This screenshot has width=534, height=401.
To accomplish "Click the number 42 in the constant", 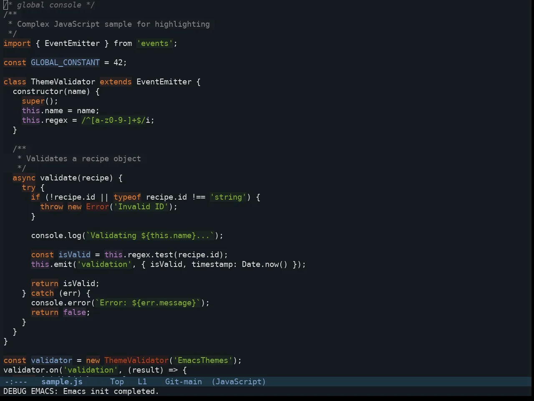I will pyautogui.click(x=118, y=63).
